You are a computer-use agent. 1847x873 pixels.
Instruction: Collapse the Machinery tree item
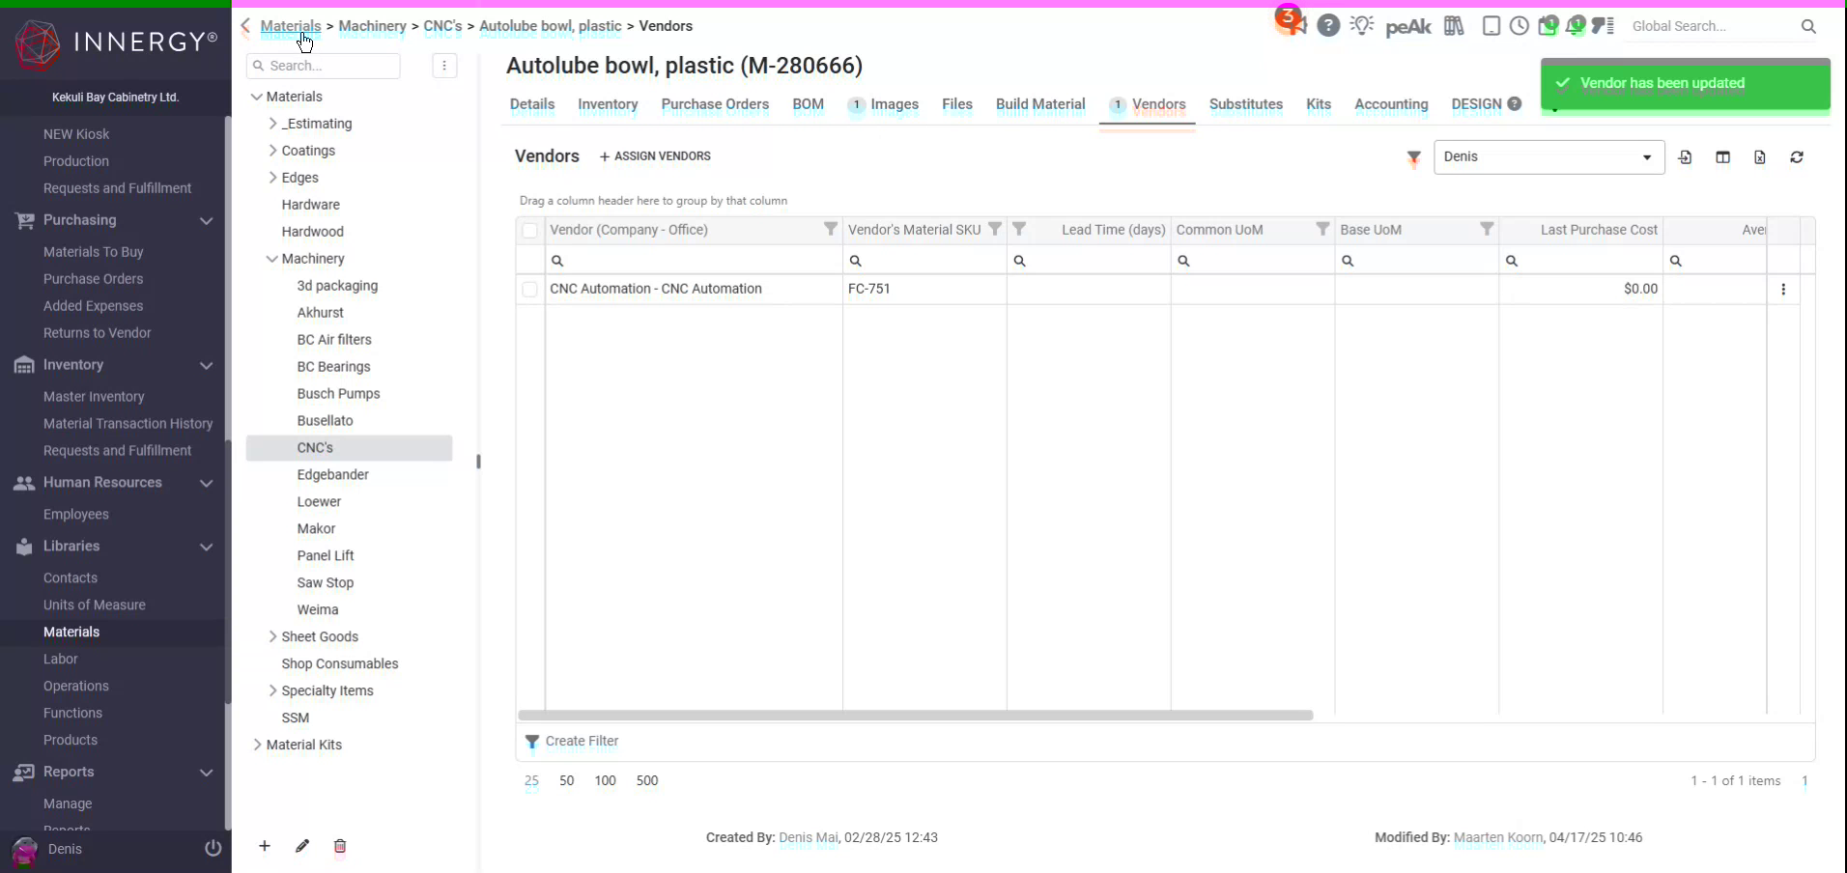(272, 258)
